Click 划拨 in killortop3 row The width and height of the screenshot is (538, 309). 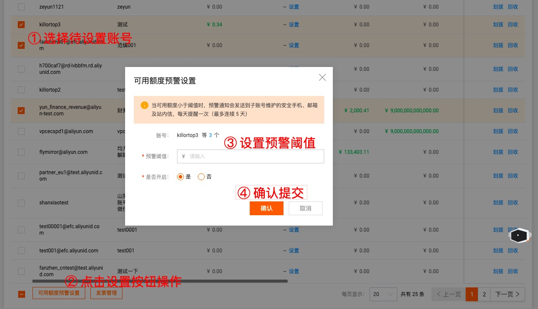point(498,25)
